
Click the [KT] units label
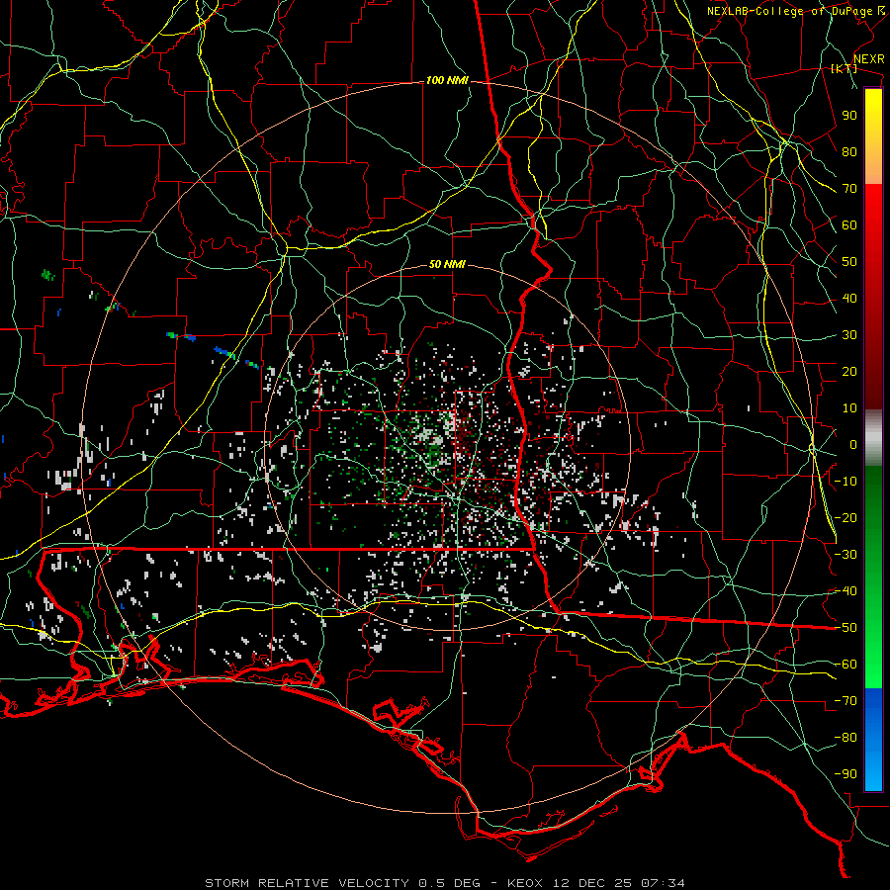click(845, 68)
